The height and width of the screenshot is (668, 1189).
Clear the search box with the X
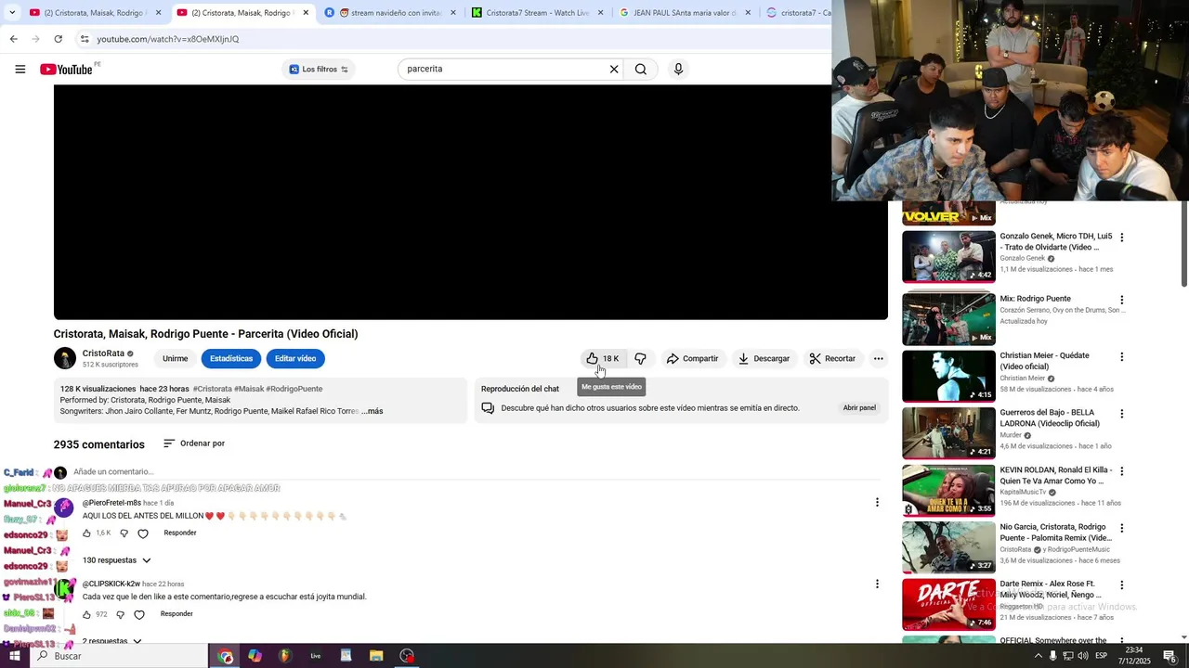pos(614,70)
